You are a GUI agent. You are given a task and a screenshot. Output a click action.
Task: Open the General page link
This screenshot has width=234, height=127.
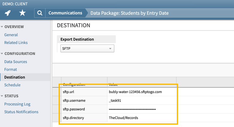(11, 35)
